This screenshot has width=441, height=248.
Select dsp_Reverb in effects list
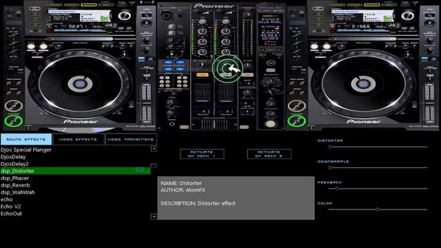pos(15,185)
